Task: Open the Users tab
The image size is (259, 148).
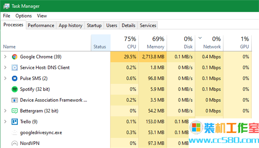Action: 112,26
